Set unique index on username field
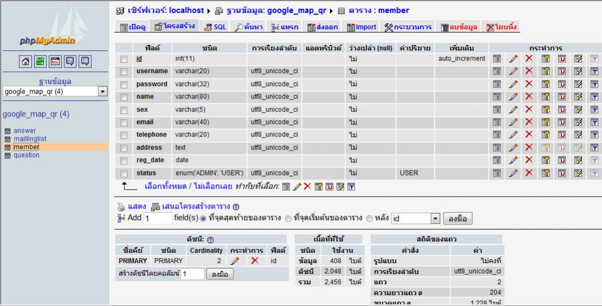This screenshot has width=602, height=306. [562, 71]
